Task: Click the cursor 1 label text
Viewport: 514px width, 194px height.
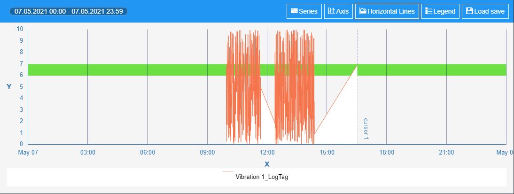Action: click(366, 129)
